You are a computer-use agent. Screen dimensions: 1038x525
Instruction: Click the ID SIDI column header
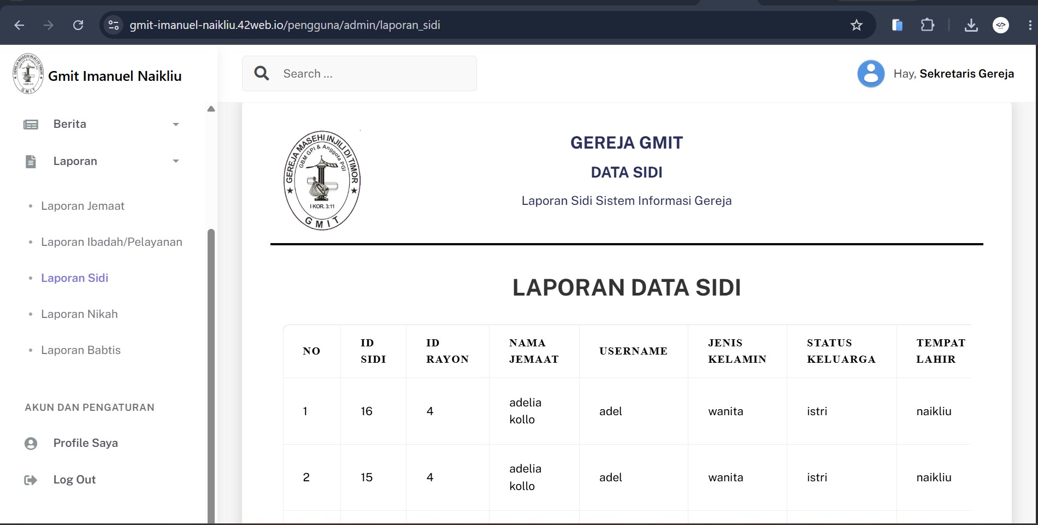click(x=373, y=351)
